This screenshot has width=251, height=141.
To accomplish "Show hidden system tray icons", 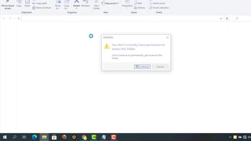I will [x=230, y=137].
